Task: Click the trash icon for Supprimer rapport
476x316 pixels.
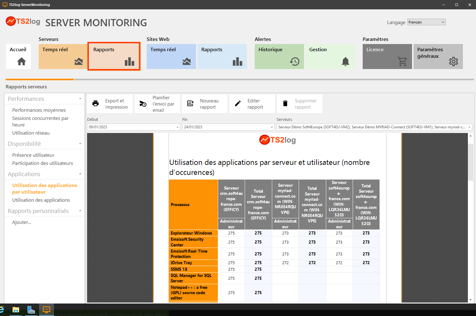Action: [285, 104]
